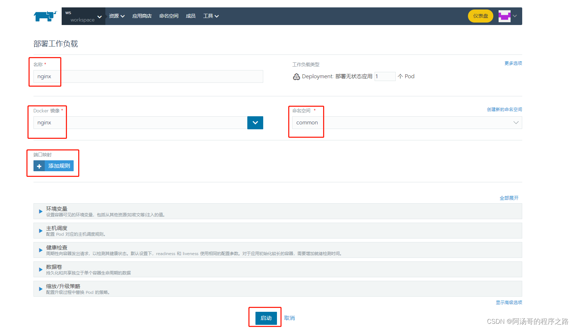Click the Deployment: 部署无状态应用 text

tap(337, 76)
